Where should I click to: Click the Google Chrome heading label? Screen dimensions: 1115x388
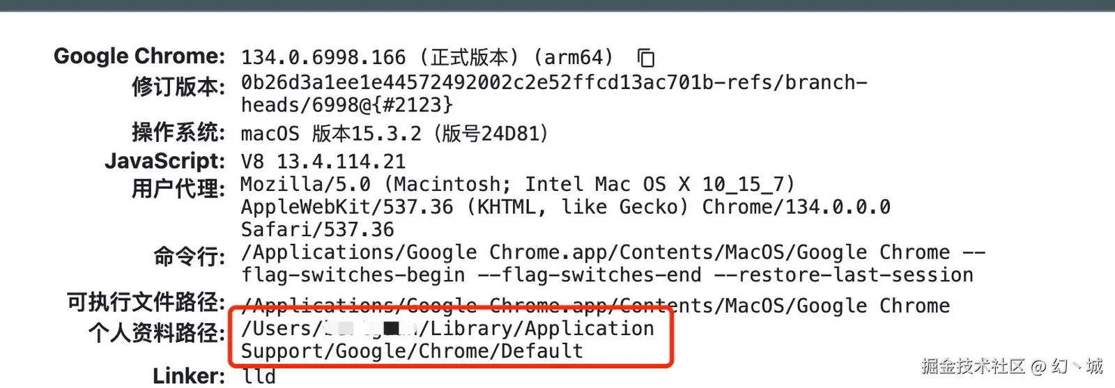(139, 56)
